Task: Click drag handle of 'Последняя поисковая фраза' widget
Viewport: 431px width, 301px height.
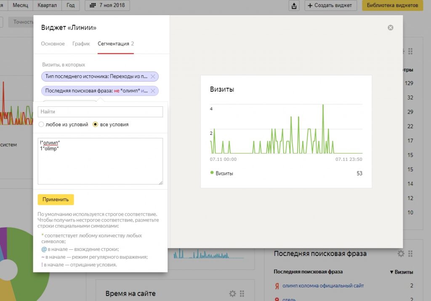Action: click(x=410, y=253)
